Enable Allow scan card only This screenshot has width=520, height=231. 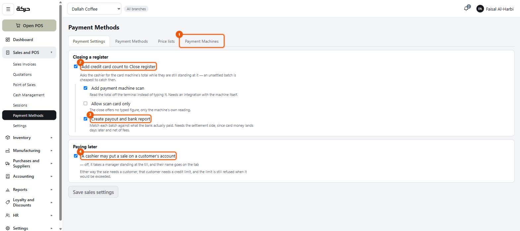pos(85,104)
